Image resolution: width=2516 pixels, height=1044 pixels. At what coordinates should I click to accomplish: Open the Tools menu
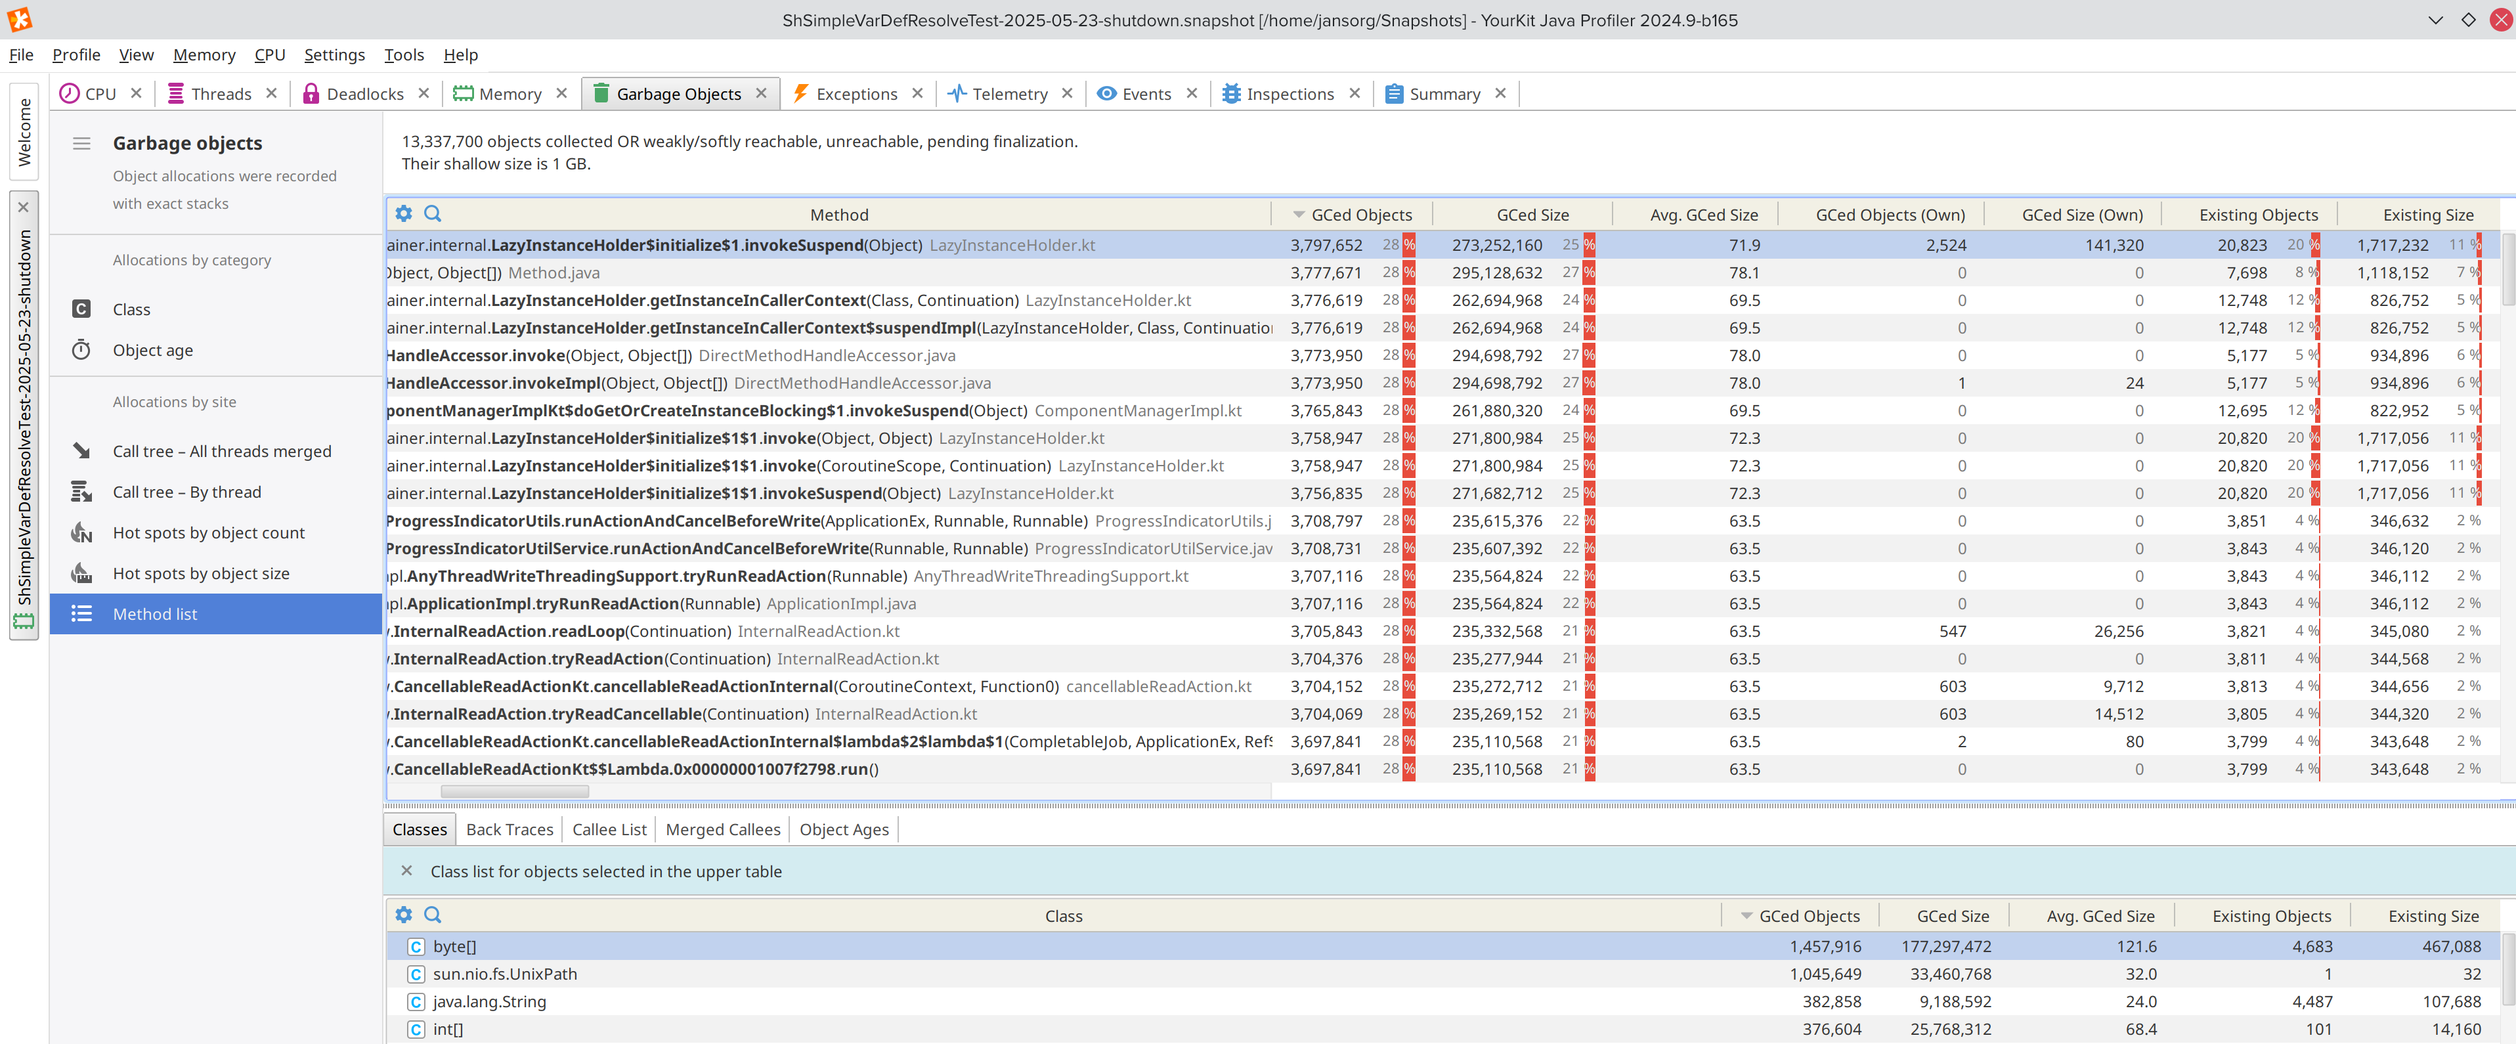pyautogui.click(x=403, y=54)
